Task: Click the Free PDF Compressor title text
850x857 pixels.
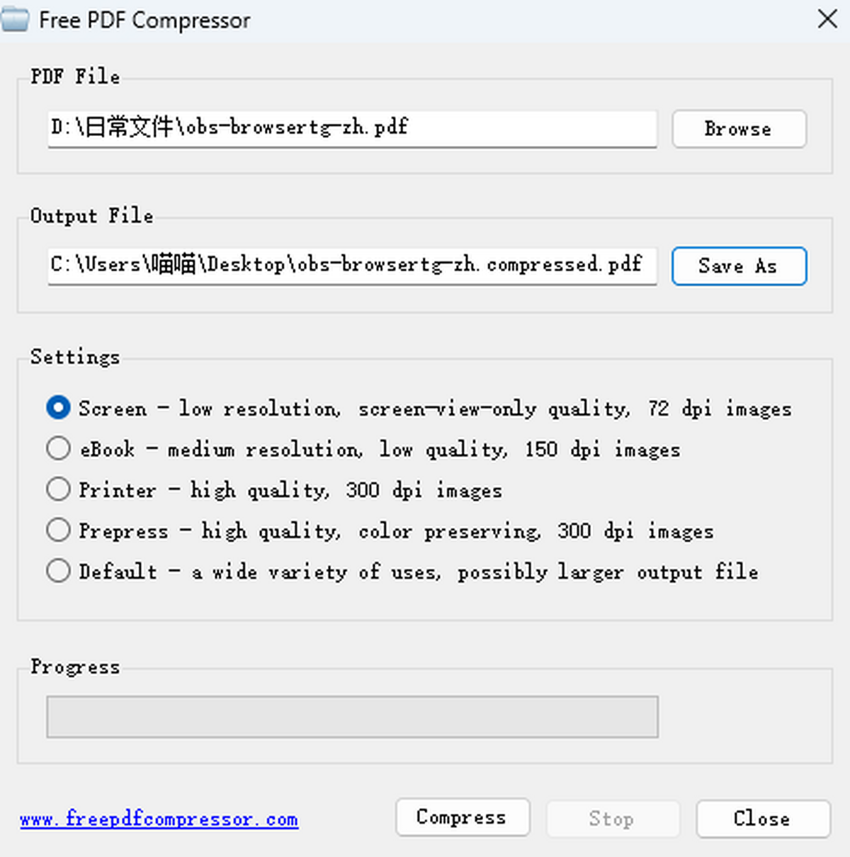Action: [144, 20]
